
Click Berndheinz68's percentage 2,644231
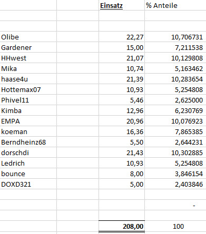point(175,142)
